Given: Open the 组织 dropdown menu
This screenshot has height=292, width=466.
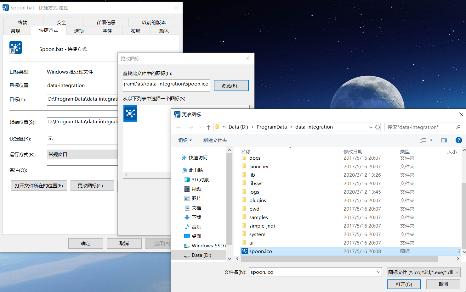Looking at the screenshot, I should coord(185,140).
